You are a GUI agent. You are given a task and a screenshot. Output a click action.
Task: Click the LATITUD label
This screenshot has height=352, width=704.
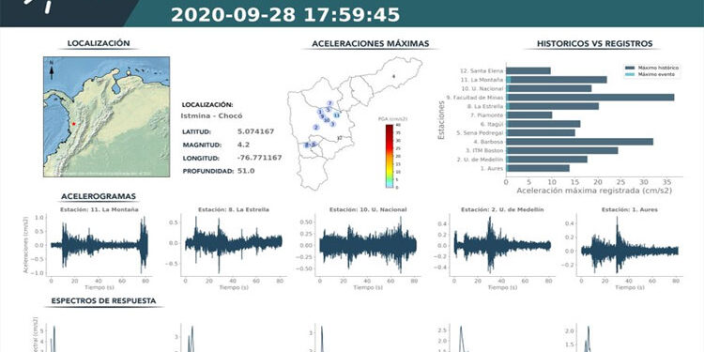pos(197,132)
